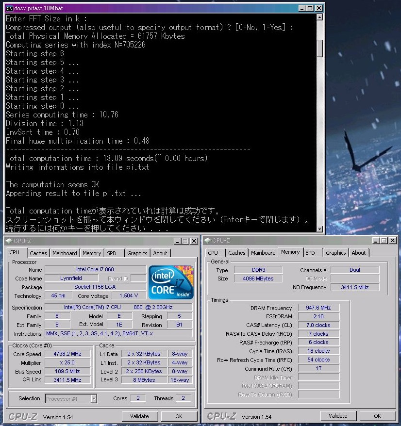The width and height of the screenshot is (401, 426).
Task: Switch to Caches tab in left CPU-Z window
Action: (38, 253)
